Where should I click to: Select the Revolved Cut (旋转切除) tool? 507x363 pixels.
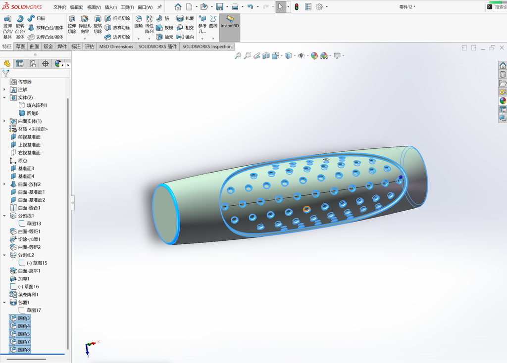pos(98,25)
